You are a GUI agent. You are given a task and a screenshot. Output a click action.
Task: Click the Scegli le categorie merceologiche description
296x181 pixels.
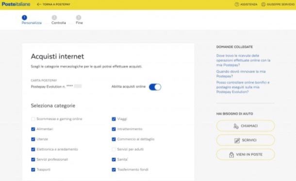86,66
